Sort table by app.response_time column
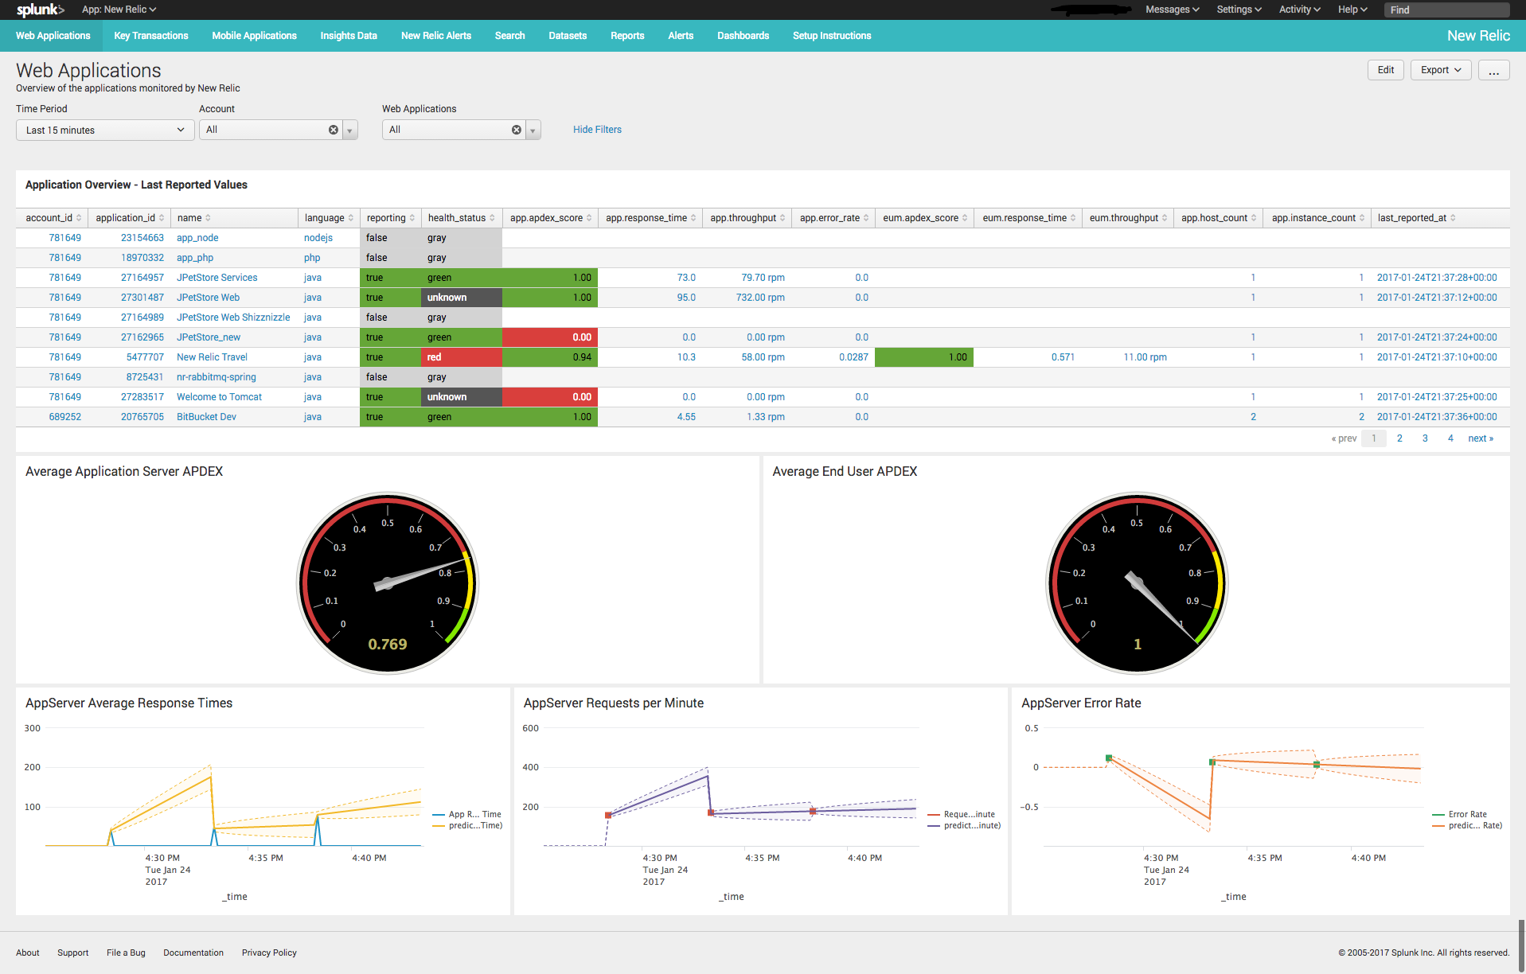Screen dimensions: 1526x974 tap(650, 218)
